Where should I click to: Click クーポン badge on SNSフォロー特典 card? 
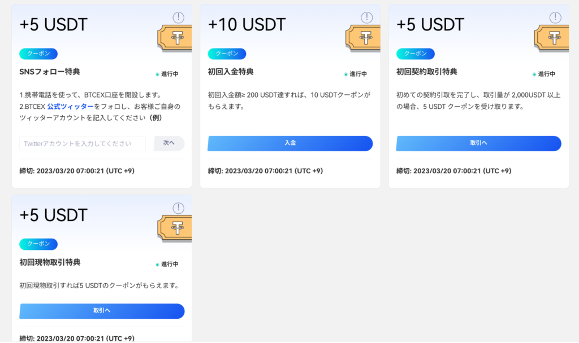coord(38,54)
